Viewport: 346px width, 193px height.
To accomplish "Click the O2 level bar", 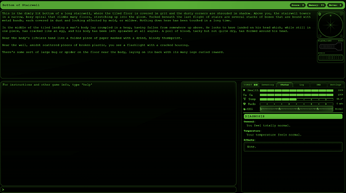I will click(x=296, y=95).
